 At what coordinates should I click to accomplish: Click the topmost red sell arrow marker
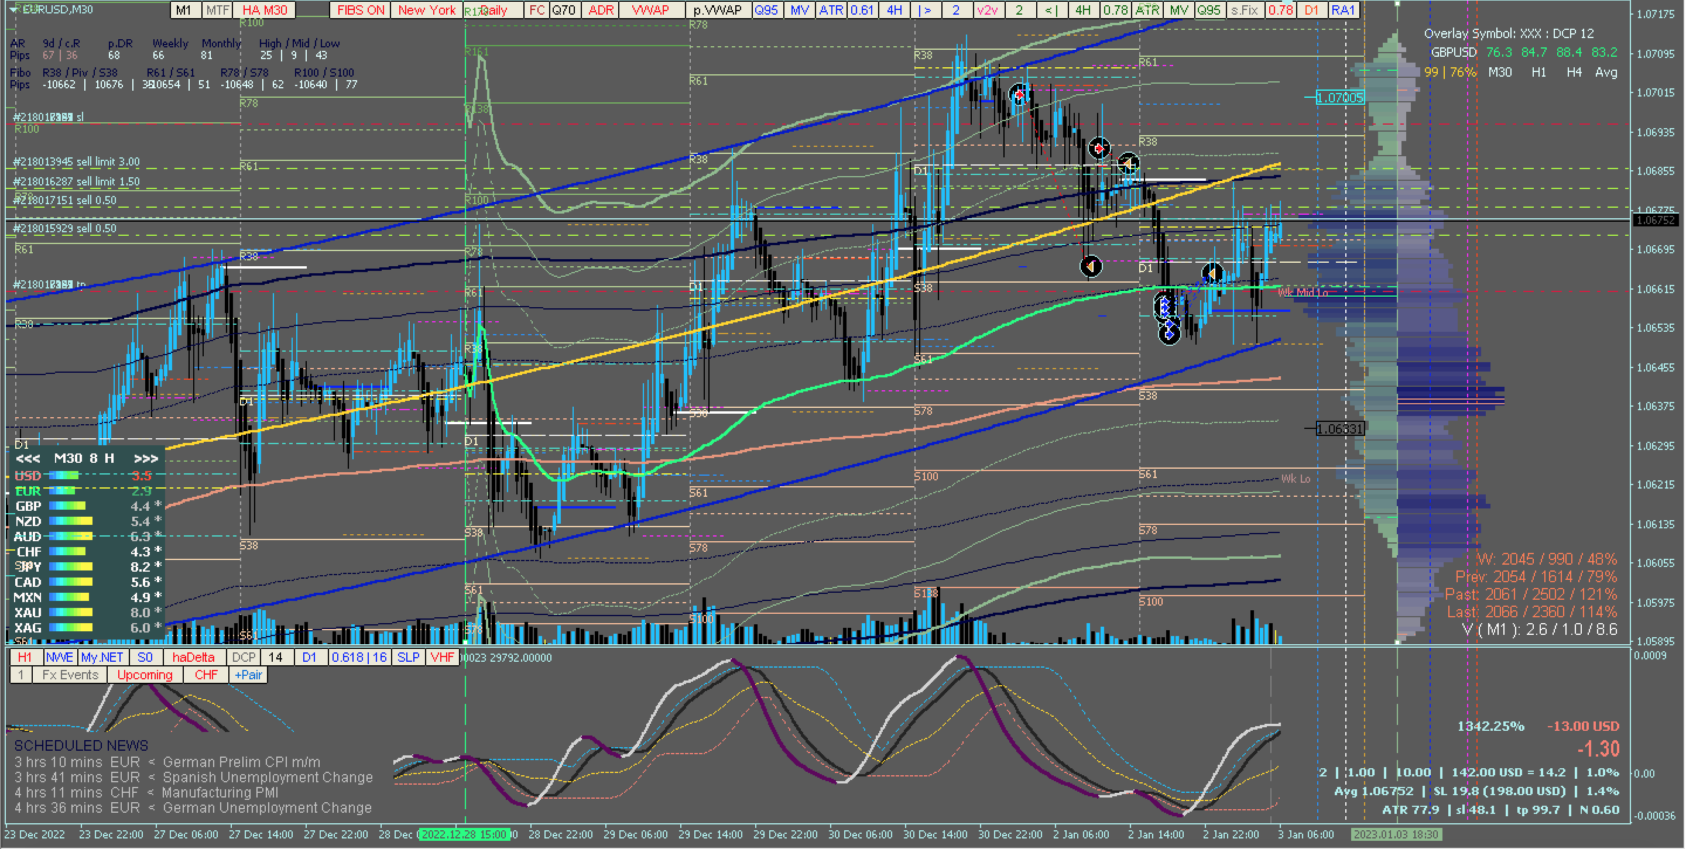coord(1019,95)
